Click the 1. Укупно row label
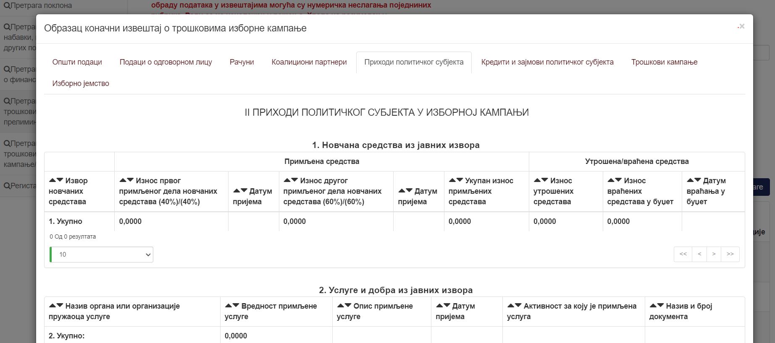Viewport: 775px width, 343px height. (66, 221)
